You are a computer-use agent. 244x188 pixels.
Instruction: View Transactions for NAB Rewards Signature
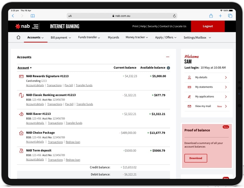click(x=54, y=85)
